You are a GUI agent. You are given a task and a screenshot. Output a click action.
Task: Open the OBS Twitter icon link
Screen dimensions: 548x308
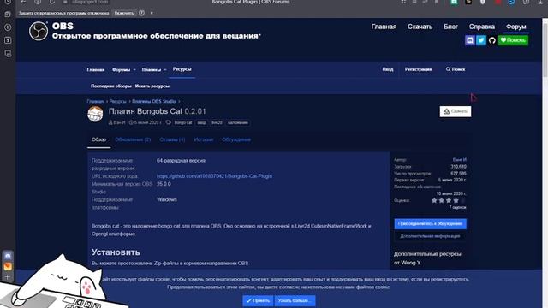pos(481,40)
